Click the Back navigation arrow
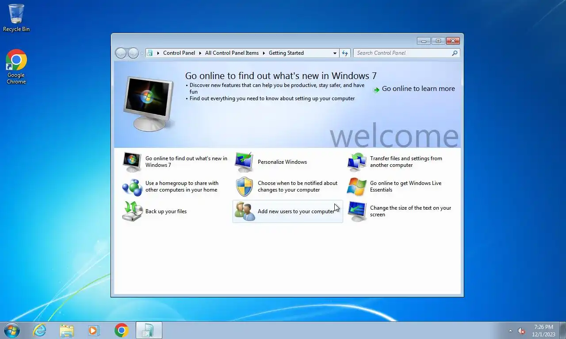The image size is (566, 339). tap(121, 53)
